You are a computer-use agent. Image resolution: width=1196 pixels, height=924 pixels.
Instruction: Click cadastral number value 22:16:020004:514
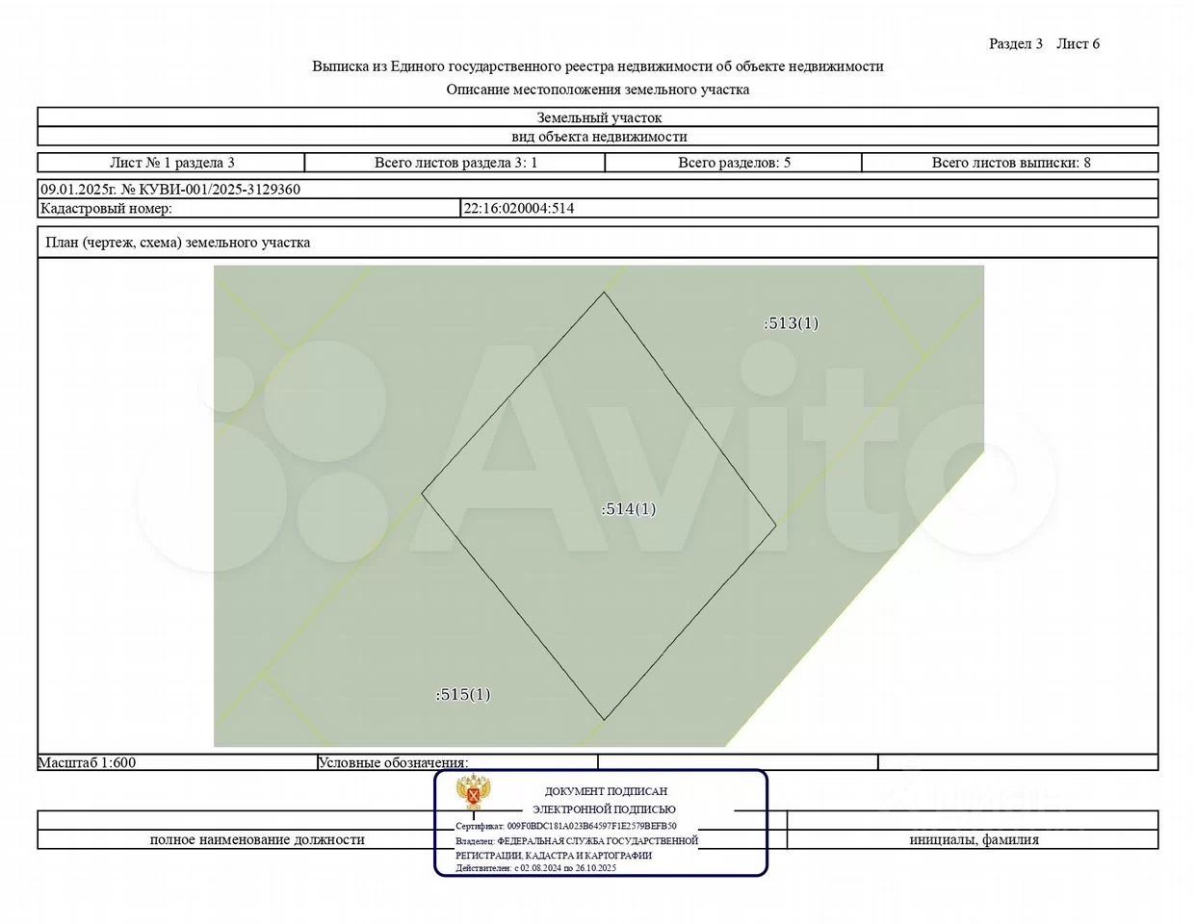(519, 208)
